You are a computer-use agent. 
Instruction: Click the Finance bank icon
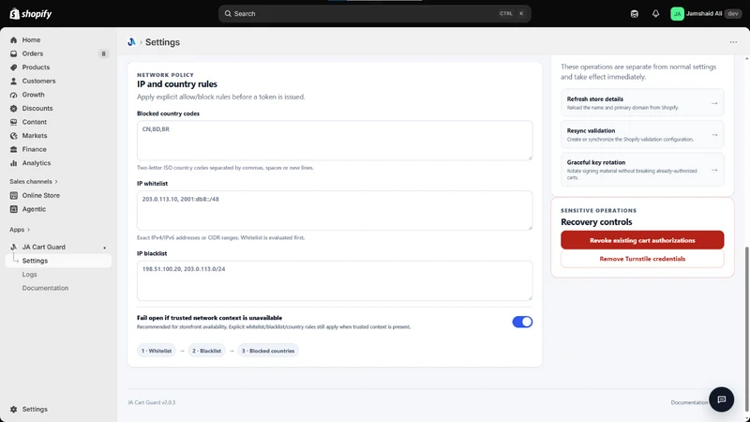13,149
